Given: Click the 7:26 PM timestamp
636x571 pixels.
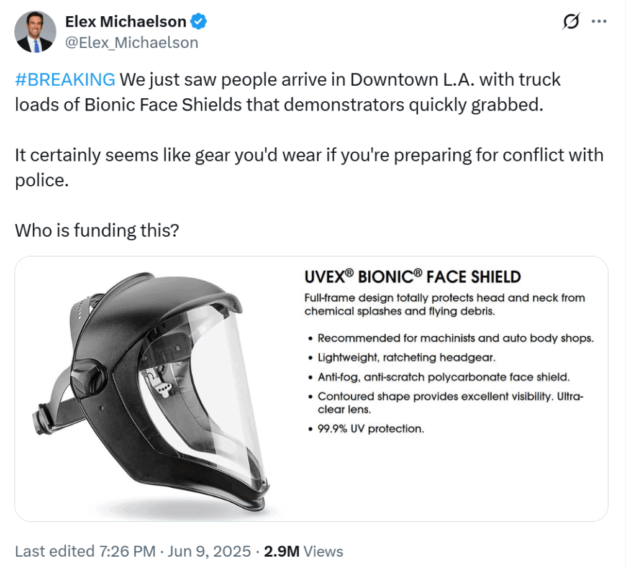Looking at the screenshot, I should (x=127, y=551).
